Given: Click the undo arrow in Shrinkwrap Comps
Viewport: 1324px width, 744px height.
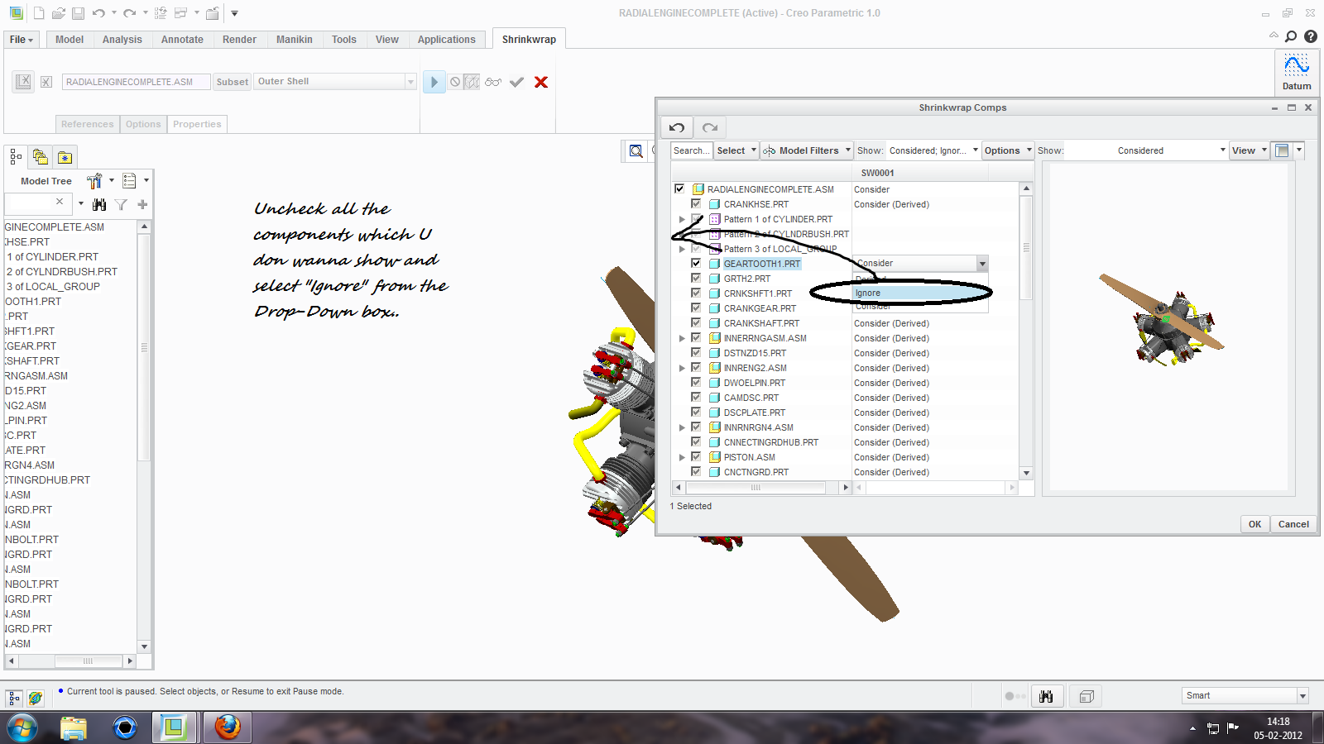Looking at the screenshot, I should [x=677, y=127].
